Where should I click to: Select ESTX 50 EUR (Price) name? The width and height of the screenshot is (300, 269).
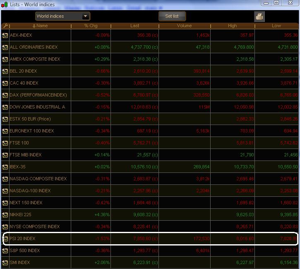(30, 119)
